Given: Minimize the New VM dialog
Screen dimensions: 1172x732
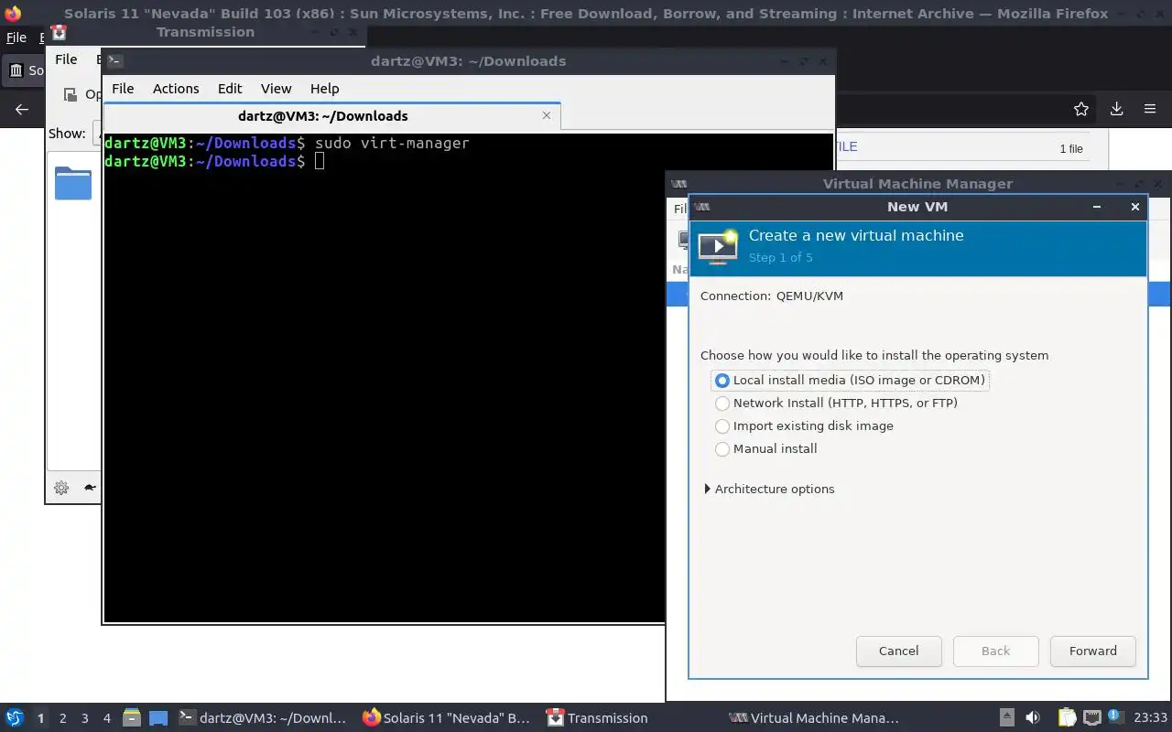Looking at the screenshot, I should pos(1096,207).
